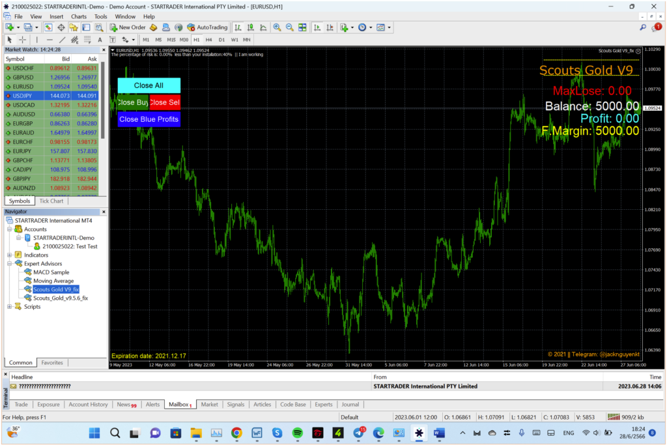Screen dimensions: 667x447
Task: Select the Vertical Line drawing tool
Action: click(37, 40)
